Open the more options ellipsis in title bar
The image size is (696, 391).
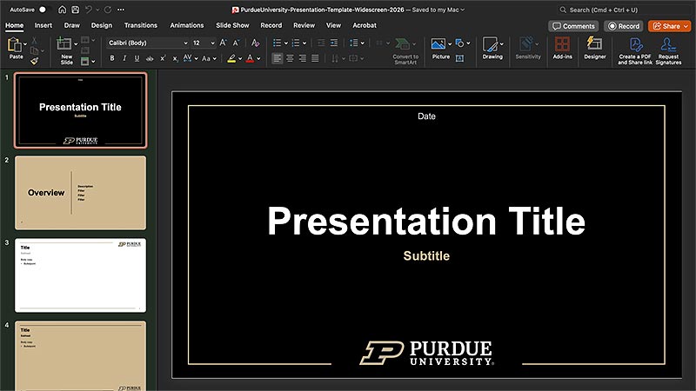pos(121,10)
